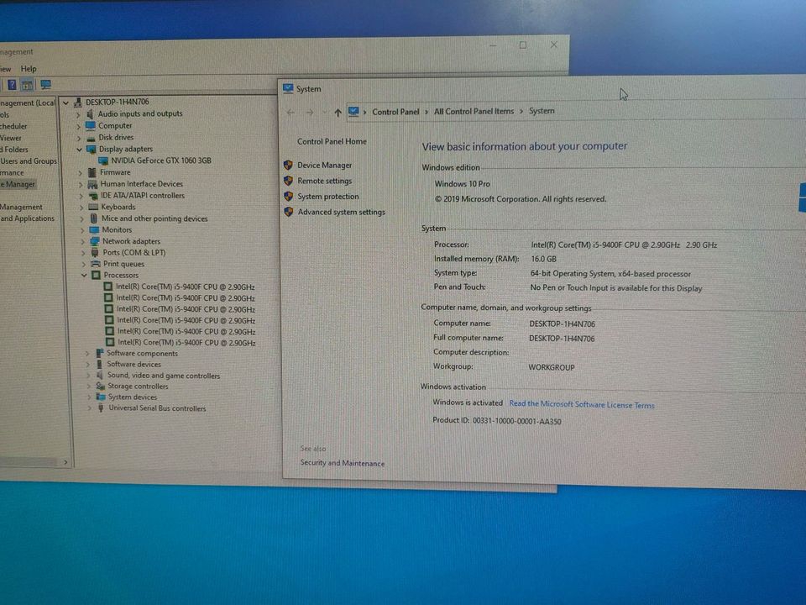Open Security and Maintenance link
Screen dimensions: 806x605
pyautogui.click(x=343, y=463)
